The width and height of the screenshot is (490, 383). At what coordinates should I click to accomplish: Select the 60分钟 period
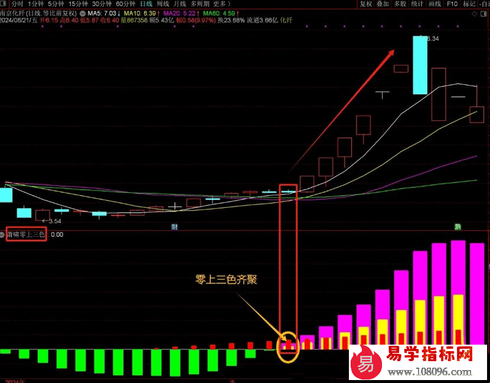pyautogui.click(x=126, y=4)
